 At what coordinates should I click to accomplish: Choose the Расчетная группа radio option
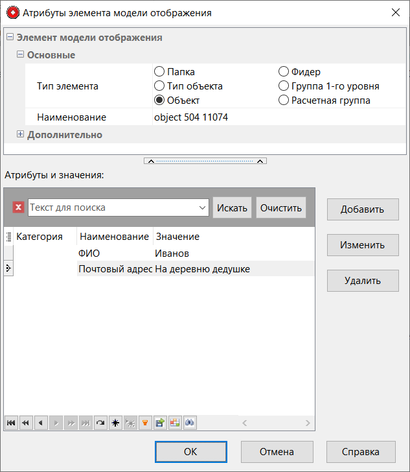click(x=284, y=100)
